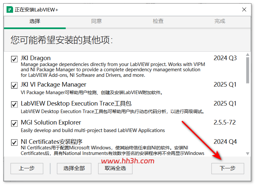This screenshot has height=185, width=255.
Task: Click JKI VI Package Manager's 2025 Q1 version
Action: point(225,85)
